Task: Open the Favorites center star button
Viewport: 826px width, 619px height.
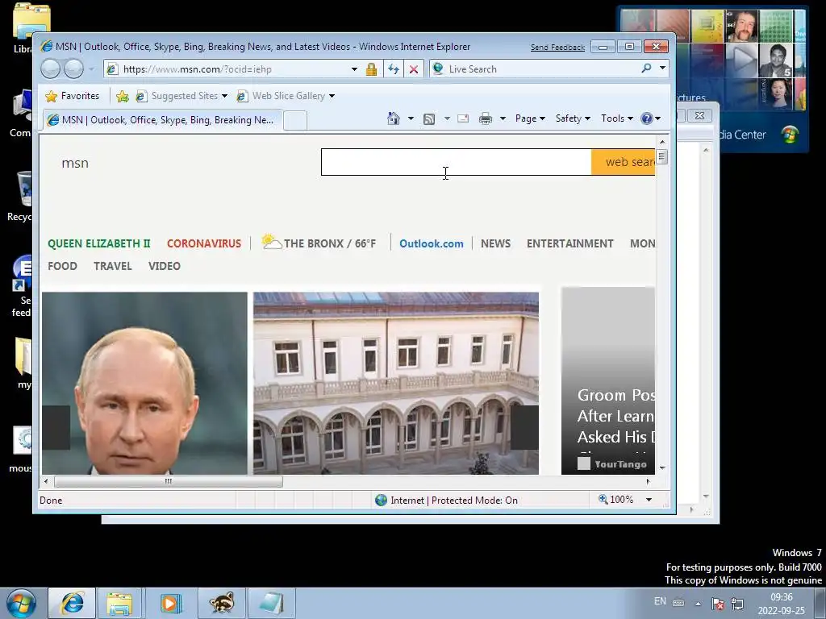Action: tap(73, 96)
